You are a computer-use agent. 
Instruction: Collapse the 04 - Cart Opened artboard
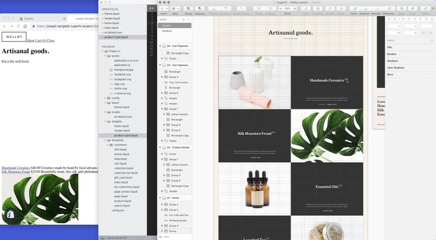pyautogui.click(x=160, y=46)
